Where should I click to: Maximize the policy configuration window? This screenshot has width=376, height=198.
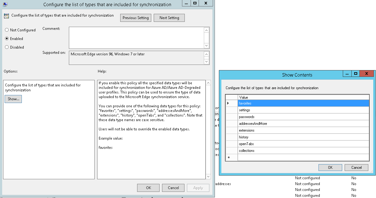(x=195, y=3)
